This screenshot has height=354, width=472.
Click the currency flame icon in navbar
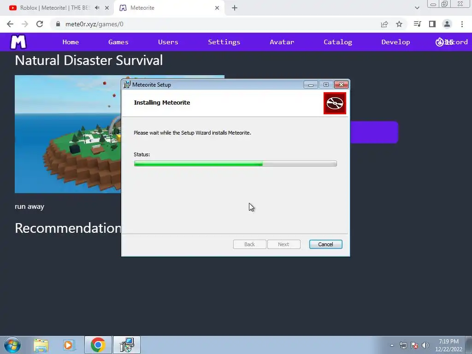click(439, 42)
